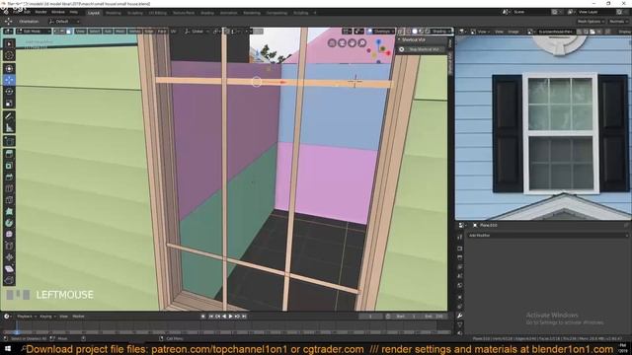The width and height of the screenshot is (632, 355).
Task: Open the Window menu
Action: click(x=58, y=12)
